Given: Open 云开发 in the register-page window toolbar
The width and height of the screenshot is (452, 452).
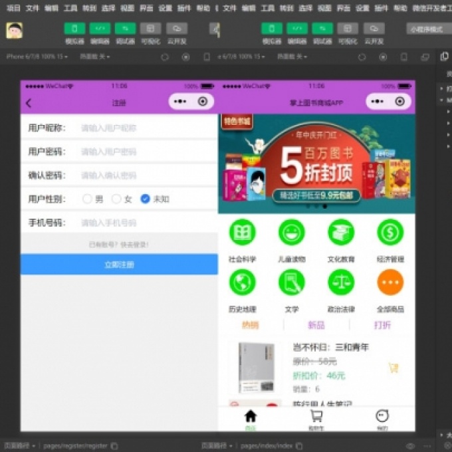Looking at the screenshot, I should (x=177, y=29).
